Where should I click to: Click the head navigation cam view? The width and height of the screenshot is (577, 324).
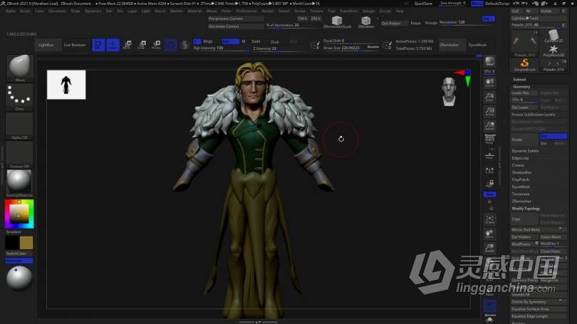tap(449, 92)
